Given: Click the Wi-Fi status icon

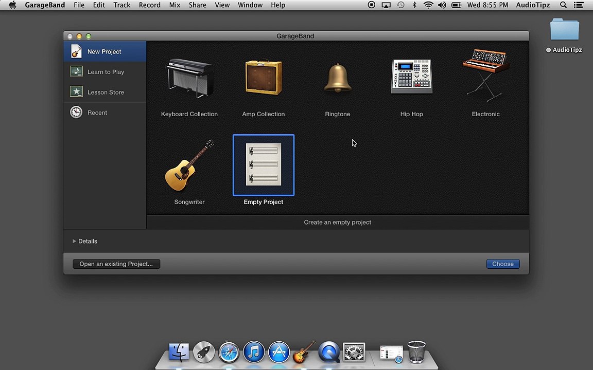Looking at the screenshot, I should [x=428, y=5].
